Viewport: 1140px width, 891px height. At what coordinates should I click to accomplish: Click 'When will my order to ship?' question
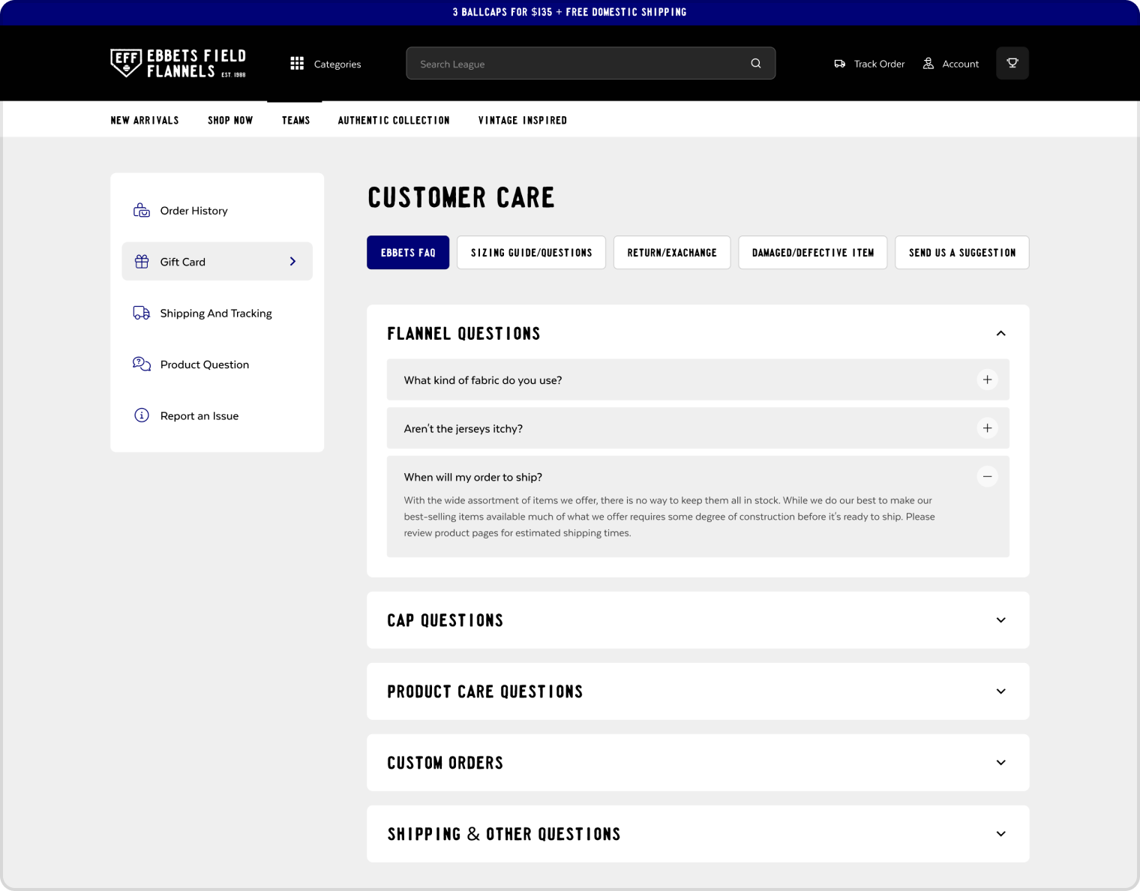(473, 477)
